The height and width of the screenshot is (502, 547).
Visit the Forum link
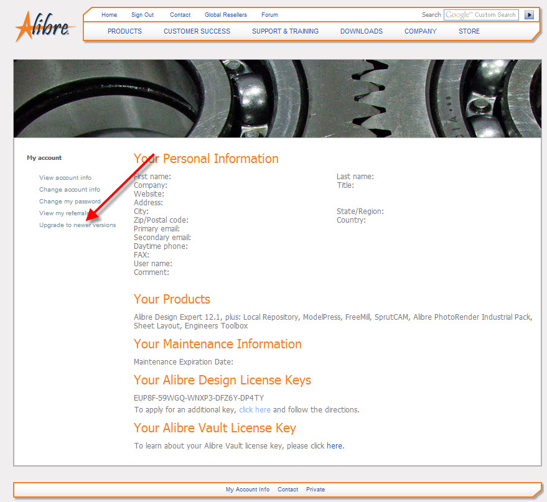tap(269, 15)
